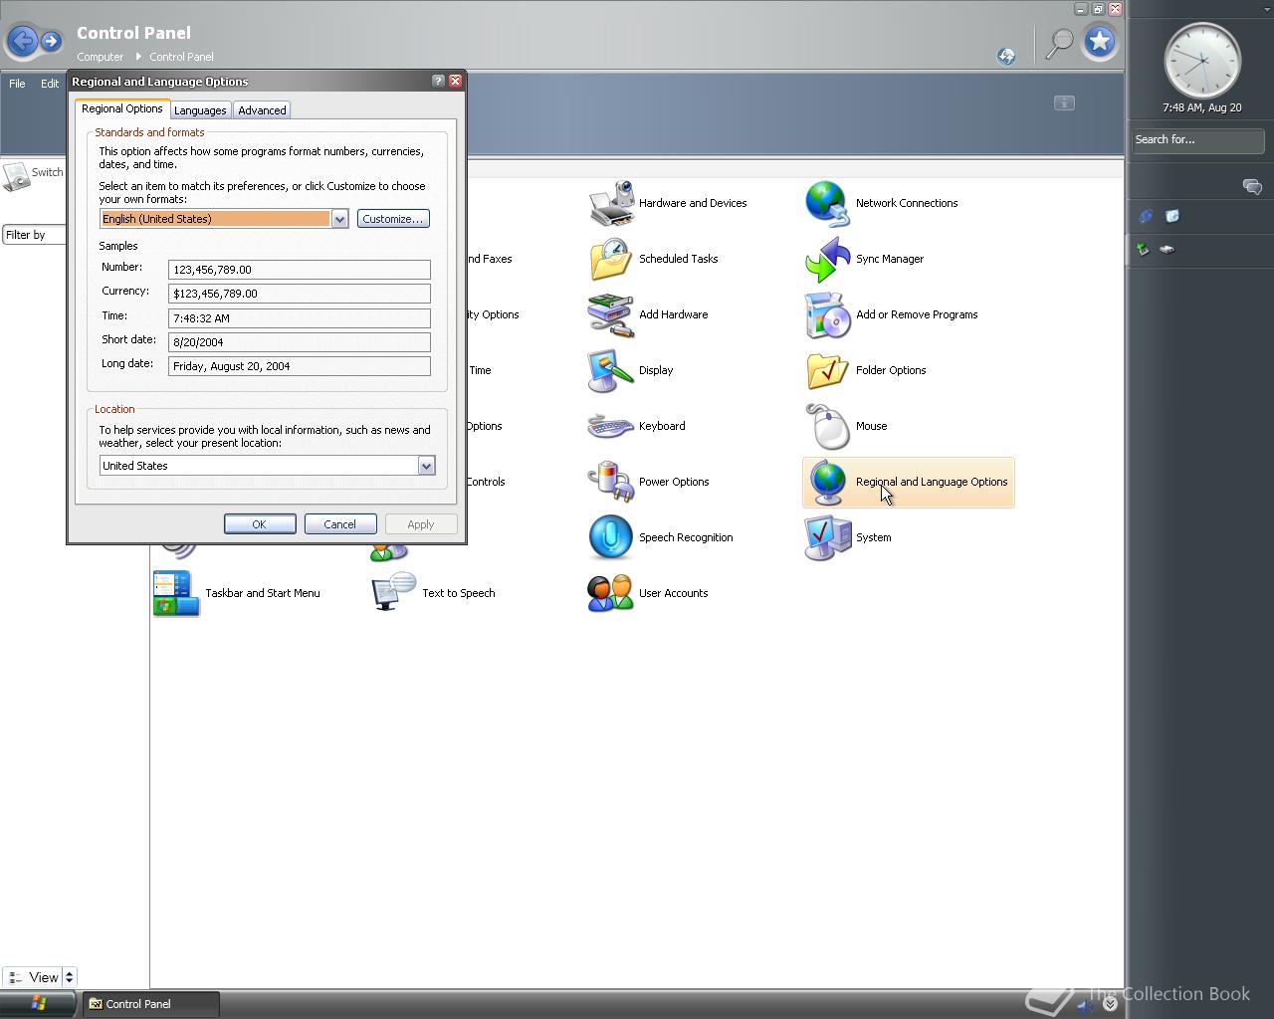The height and width of the screenshot is (1019, 1274).
Task: Click the Long date sample field
Action: (x=300, y=366)
